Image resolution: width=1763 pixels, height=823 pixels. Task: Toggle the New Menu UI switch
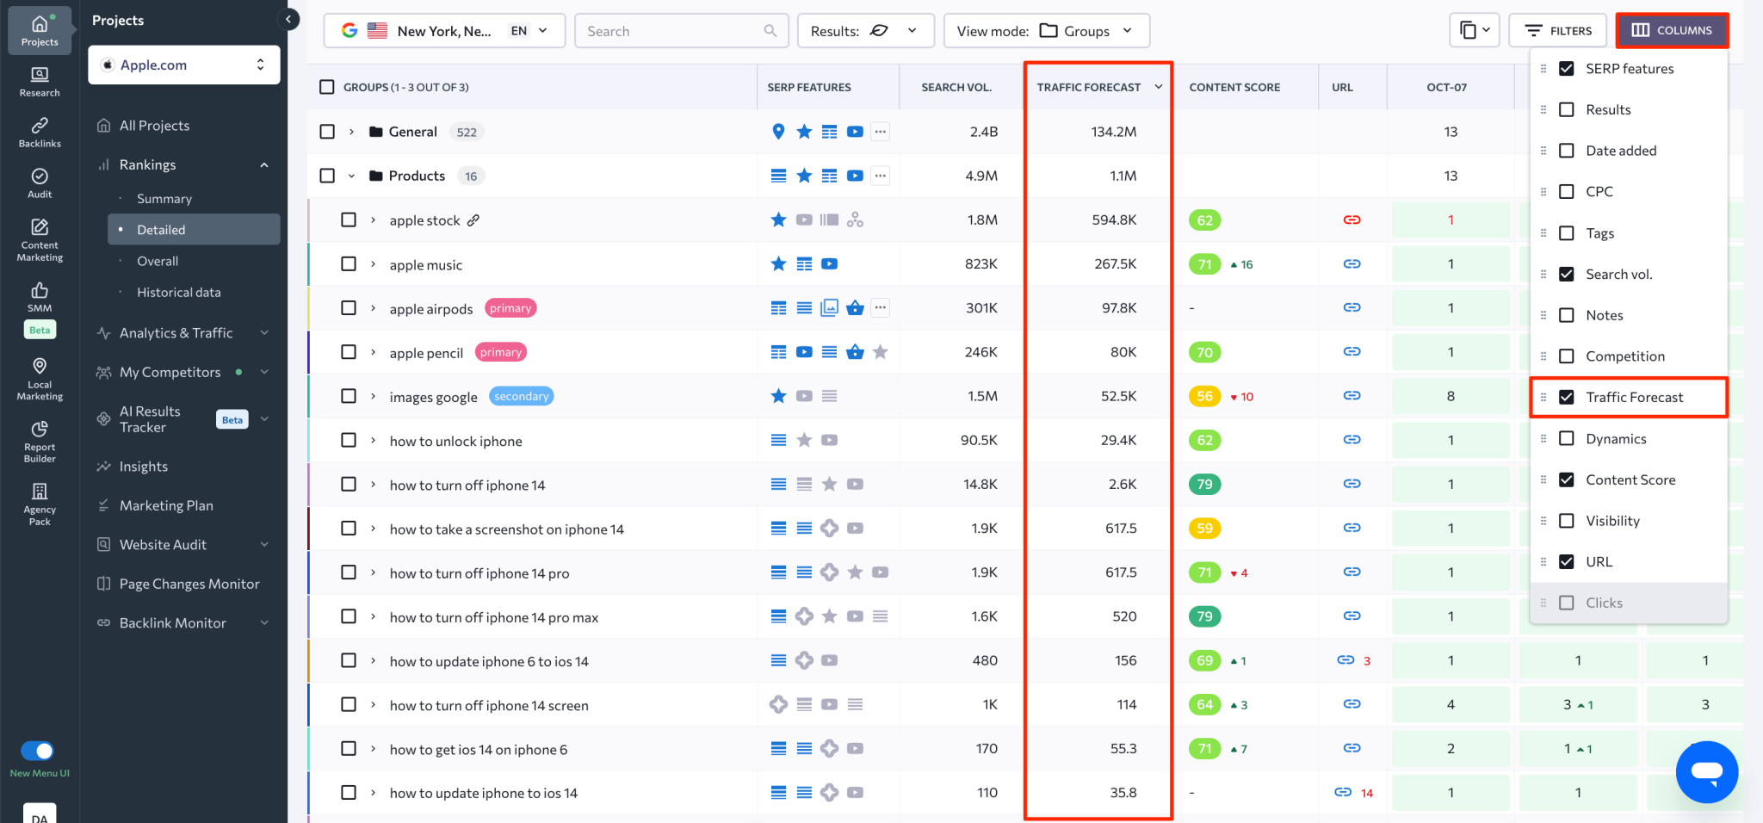pos(37,751)
